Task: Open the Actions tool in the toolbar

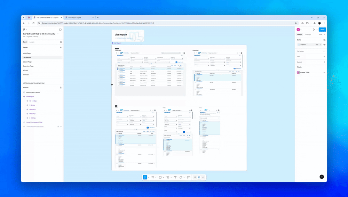Action: pos(188,177)
